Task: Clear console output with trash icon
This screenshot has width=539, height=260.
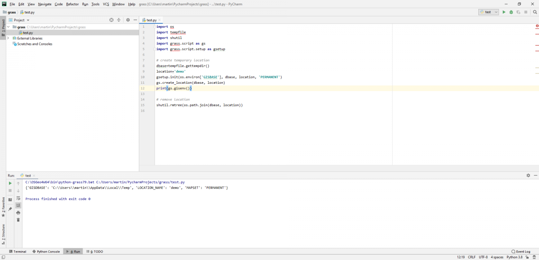Action: coord(18,220)
